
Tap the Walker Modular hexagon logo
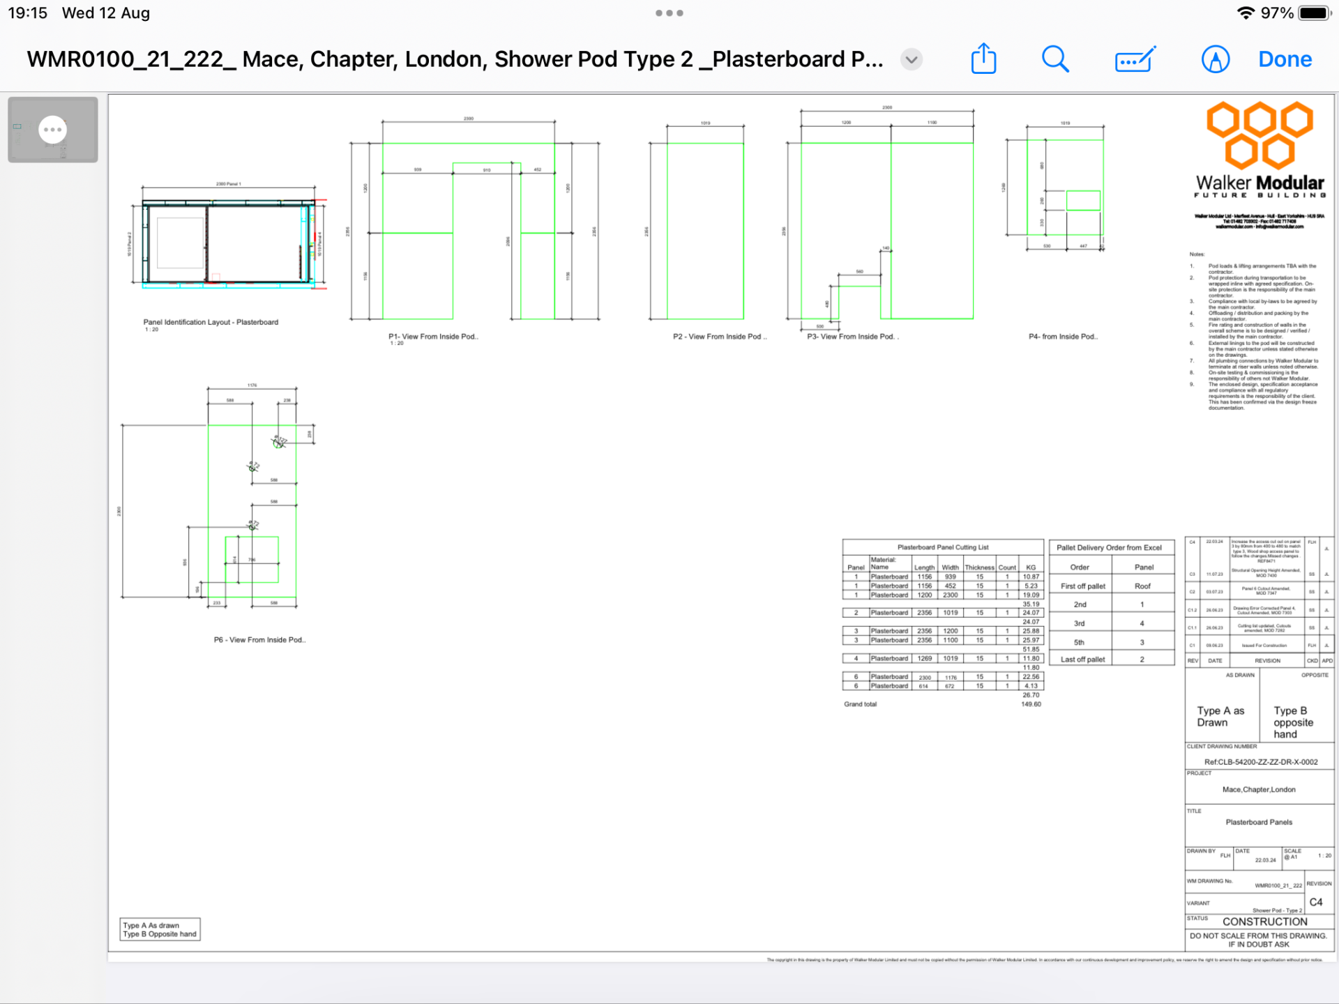pos(1259,135)
